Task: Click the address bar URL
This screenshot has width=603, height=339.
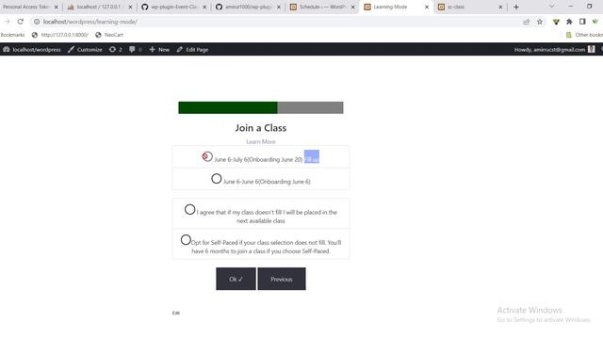Action: point(90,22)
